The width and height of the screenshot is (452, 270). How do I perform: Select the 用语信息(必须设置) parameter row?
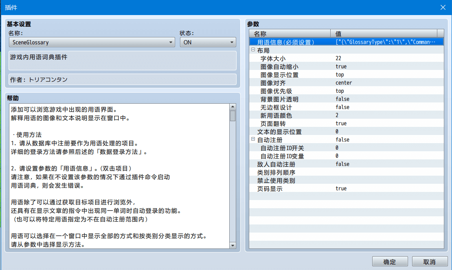point(346,42)
